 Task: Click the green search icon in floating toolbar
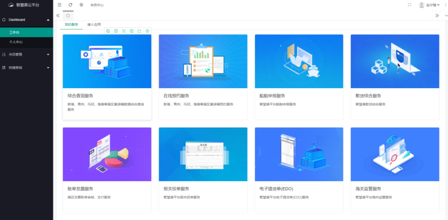108,31
